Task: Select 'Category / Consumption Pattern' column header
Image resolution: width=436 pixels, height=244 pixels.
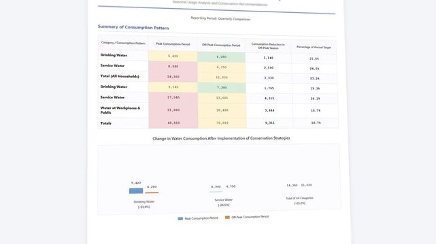Action: tap(123, 43)
